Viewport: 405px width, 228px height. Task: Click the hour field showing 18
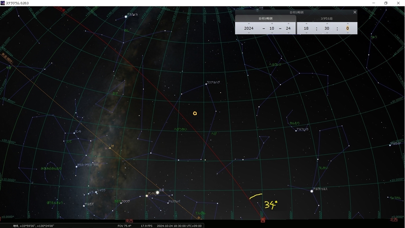306,28
